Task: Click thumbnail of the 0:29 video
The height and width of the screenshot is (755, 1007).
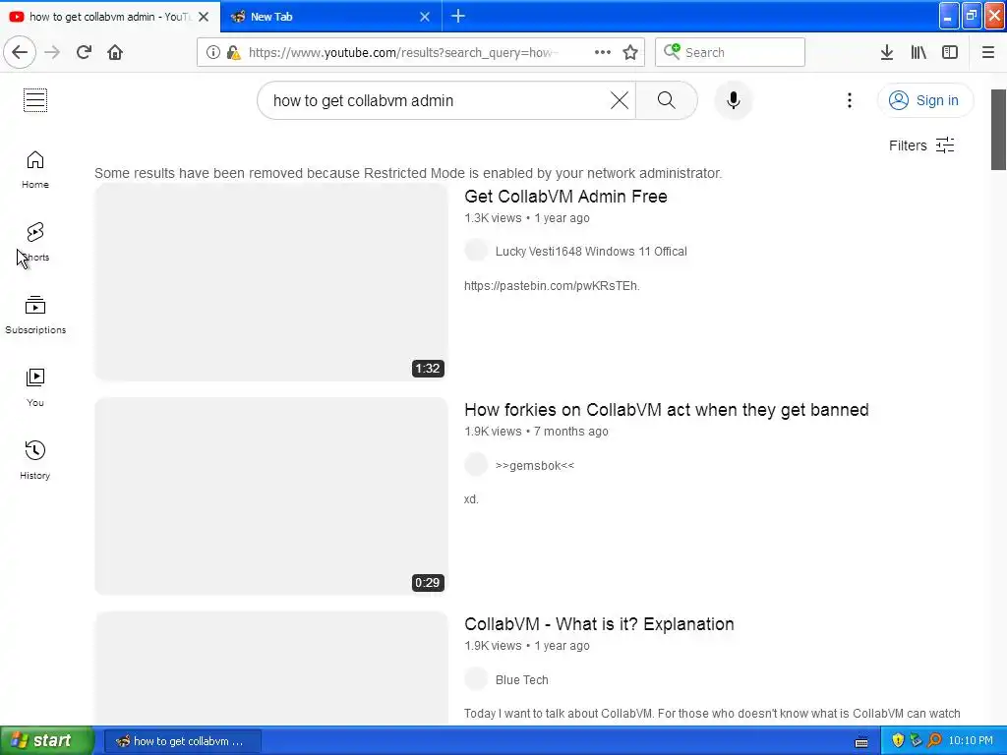Action: click(271, 496)
